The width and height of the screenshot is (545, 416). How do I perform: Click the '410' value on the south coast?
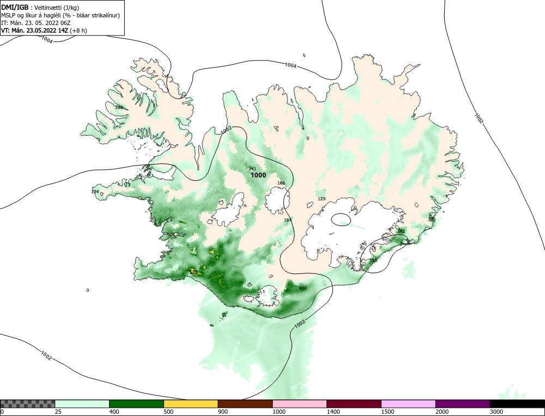pos(303,288)
